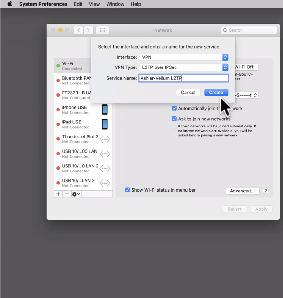Remove a service using the minus icon

[x=67, y=194]
